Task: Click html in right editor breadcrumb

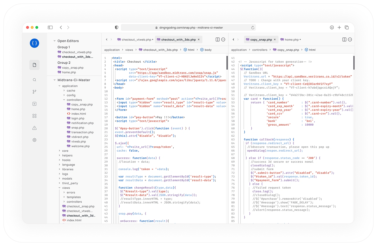Action: coord(310,50)
